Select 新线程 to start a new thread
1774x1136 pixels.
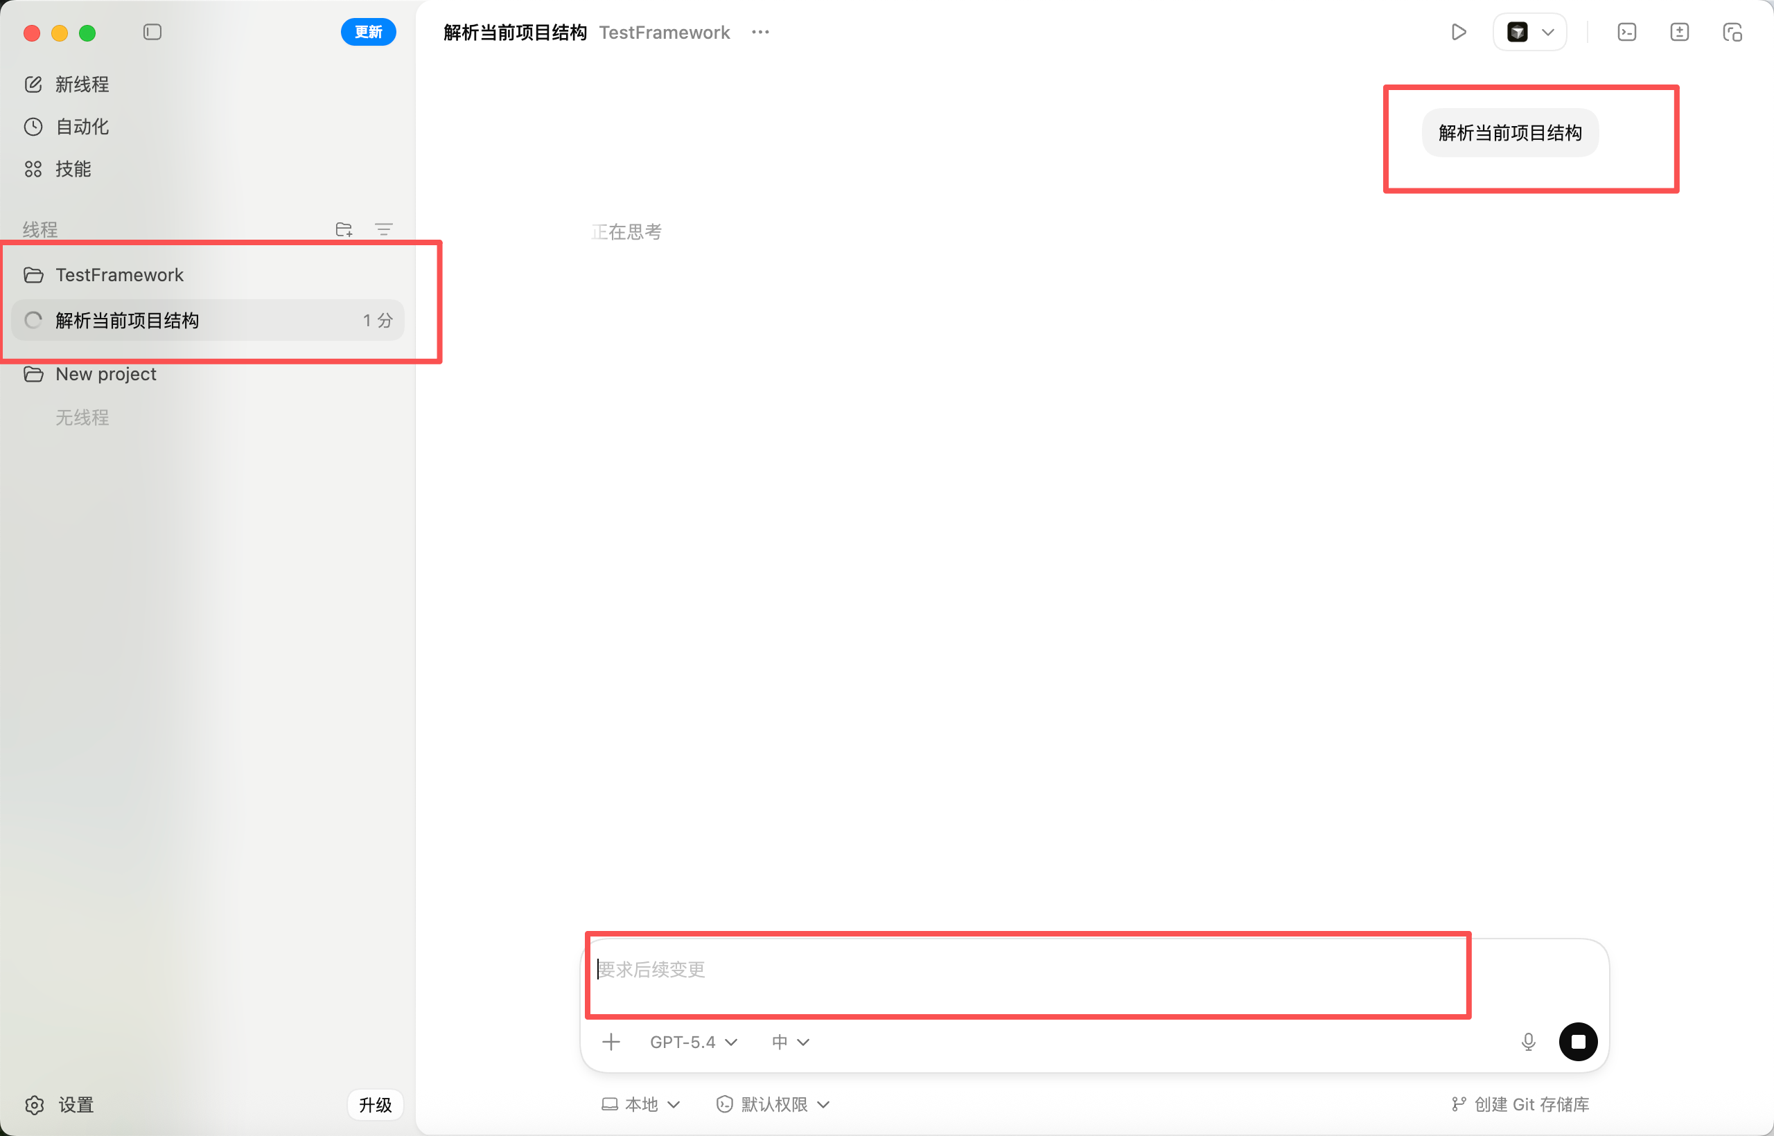click(x=82, y=84)
